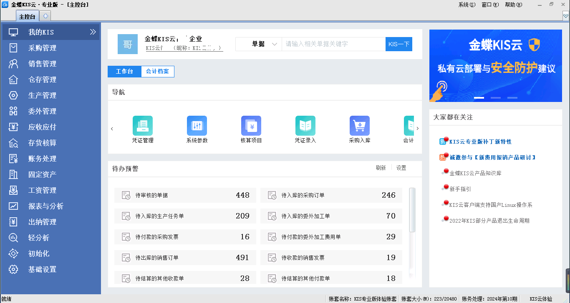Select 出纳管理 in the sidebar

coord(50,222)
